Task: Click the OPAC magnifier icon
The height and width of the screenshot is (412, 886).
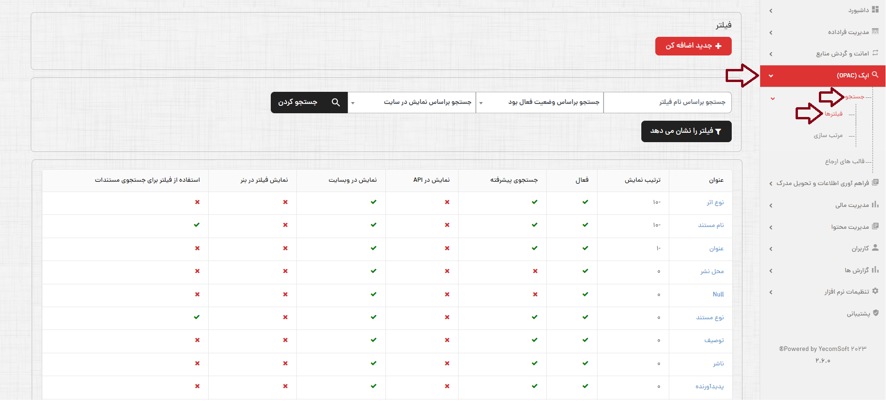Action: (x=875, y=75)
